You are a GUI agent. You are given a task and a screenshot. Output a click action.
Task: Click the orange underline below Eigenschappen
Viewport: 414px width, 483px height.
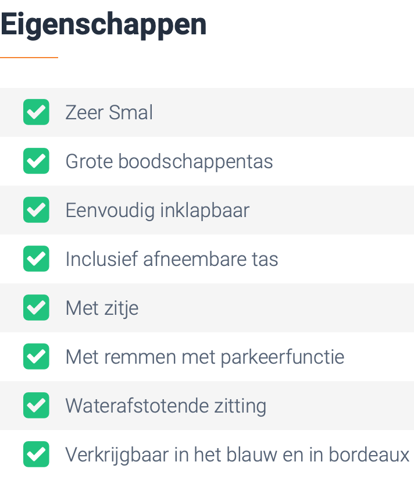point(29,57)
